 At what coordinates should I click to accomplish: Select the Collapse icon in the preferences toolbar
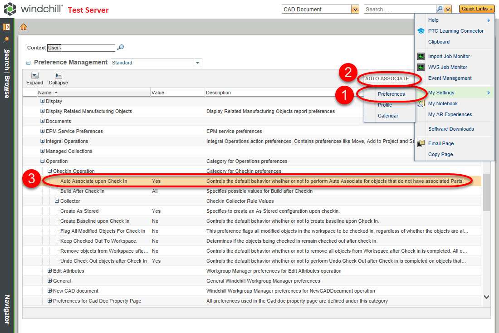[x=58, y=76]
